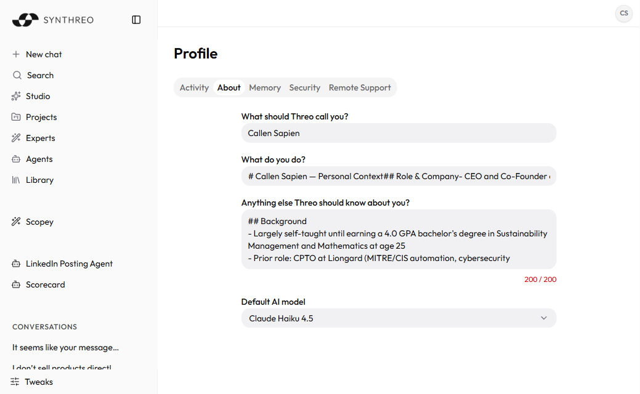Click the magnifier icon beside Search

tap(17, 75)
